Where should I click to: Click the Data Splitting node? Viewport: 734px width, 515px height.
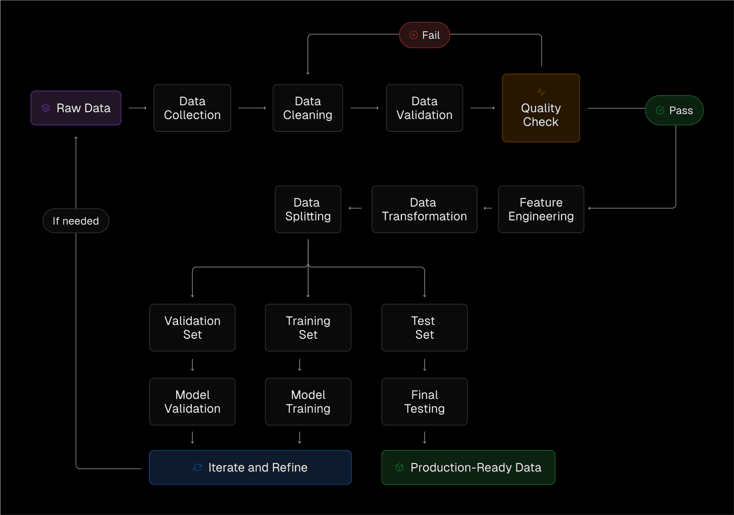(x=308, y=209)
